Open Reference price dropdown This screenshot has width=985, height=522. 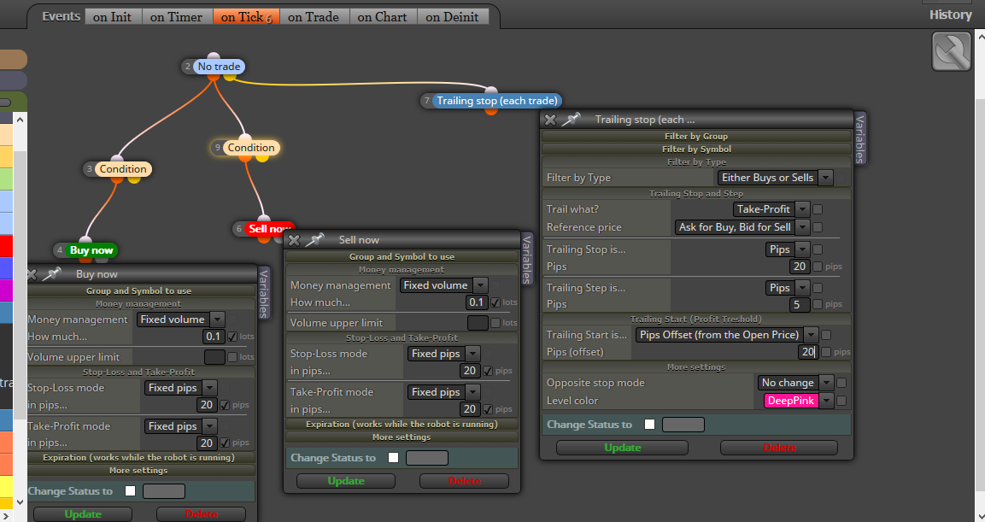[742, 227]
